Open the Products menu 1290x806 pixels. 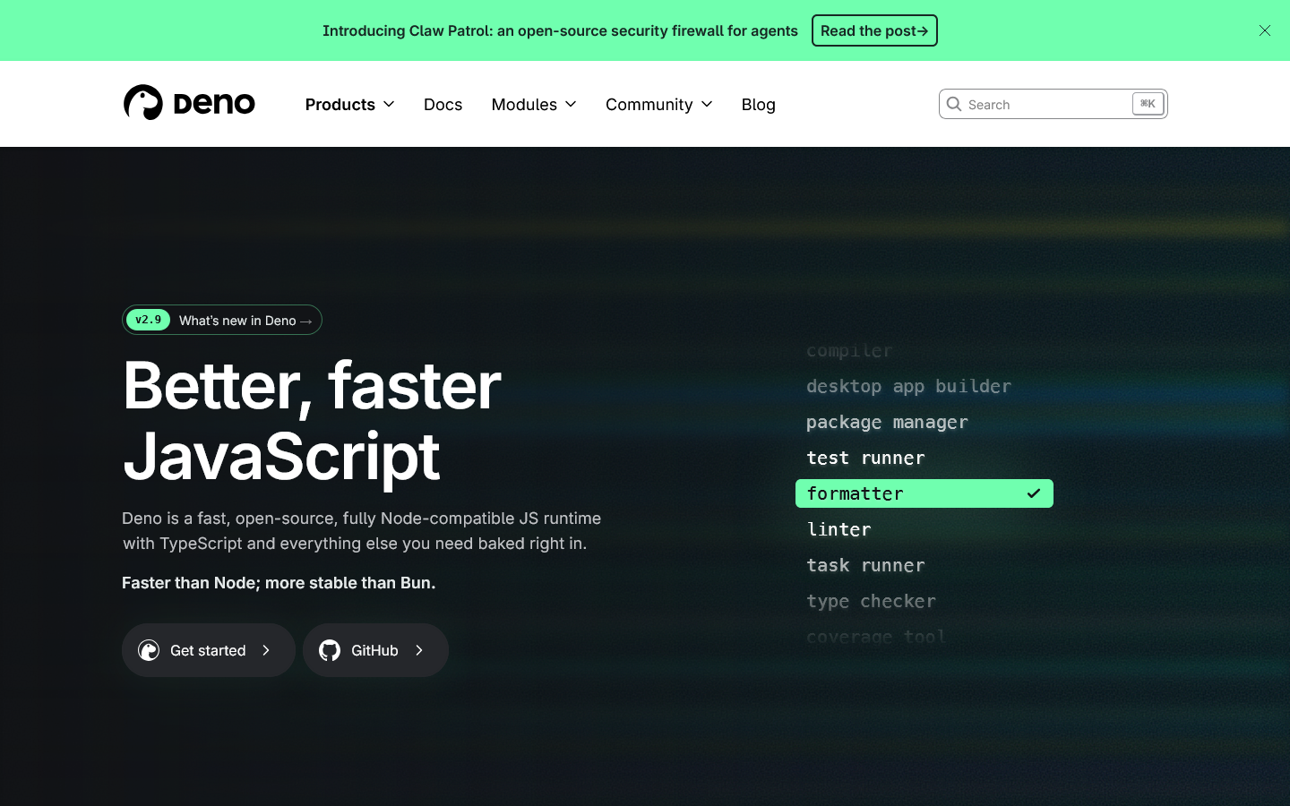[x=349, y=104]
